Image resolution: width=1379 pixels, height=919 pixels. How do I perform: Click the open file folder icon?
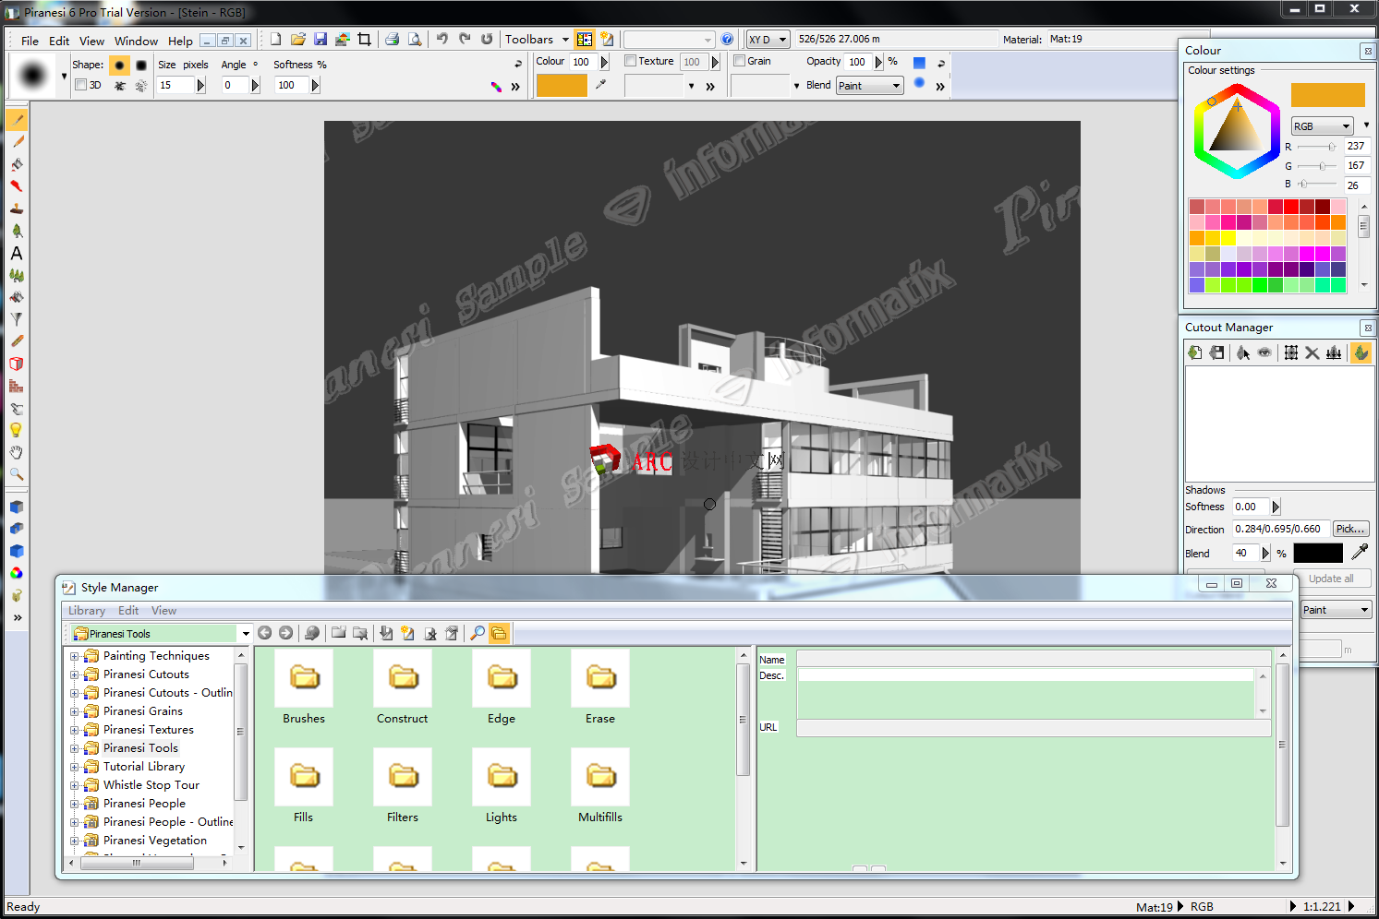coord(297,39)
